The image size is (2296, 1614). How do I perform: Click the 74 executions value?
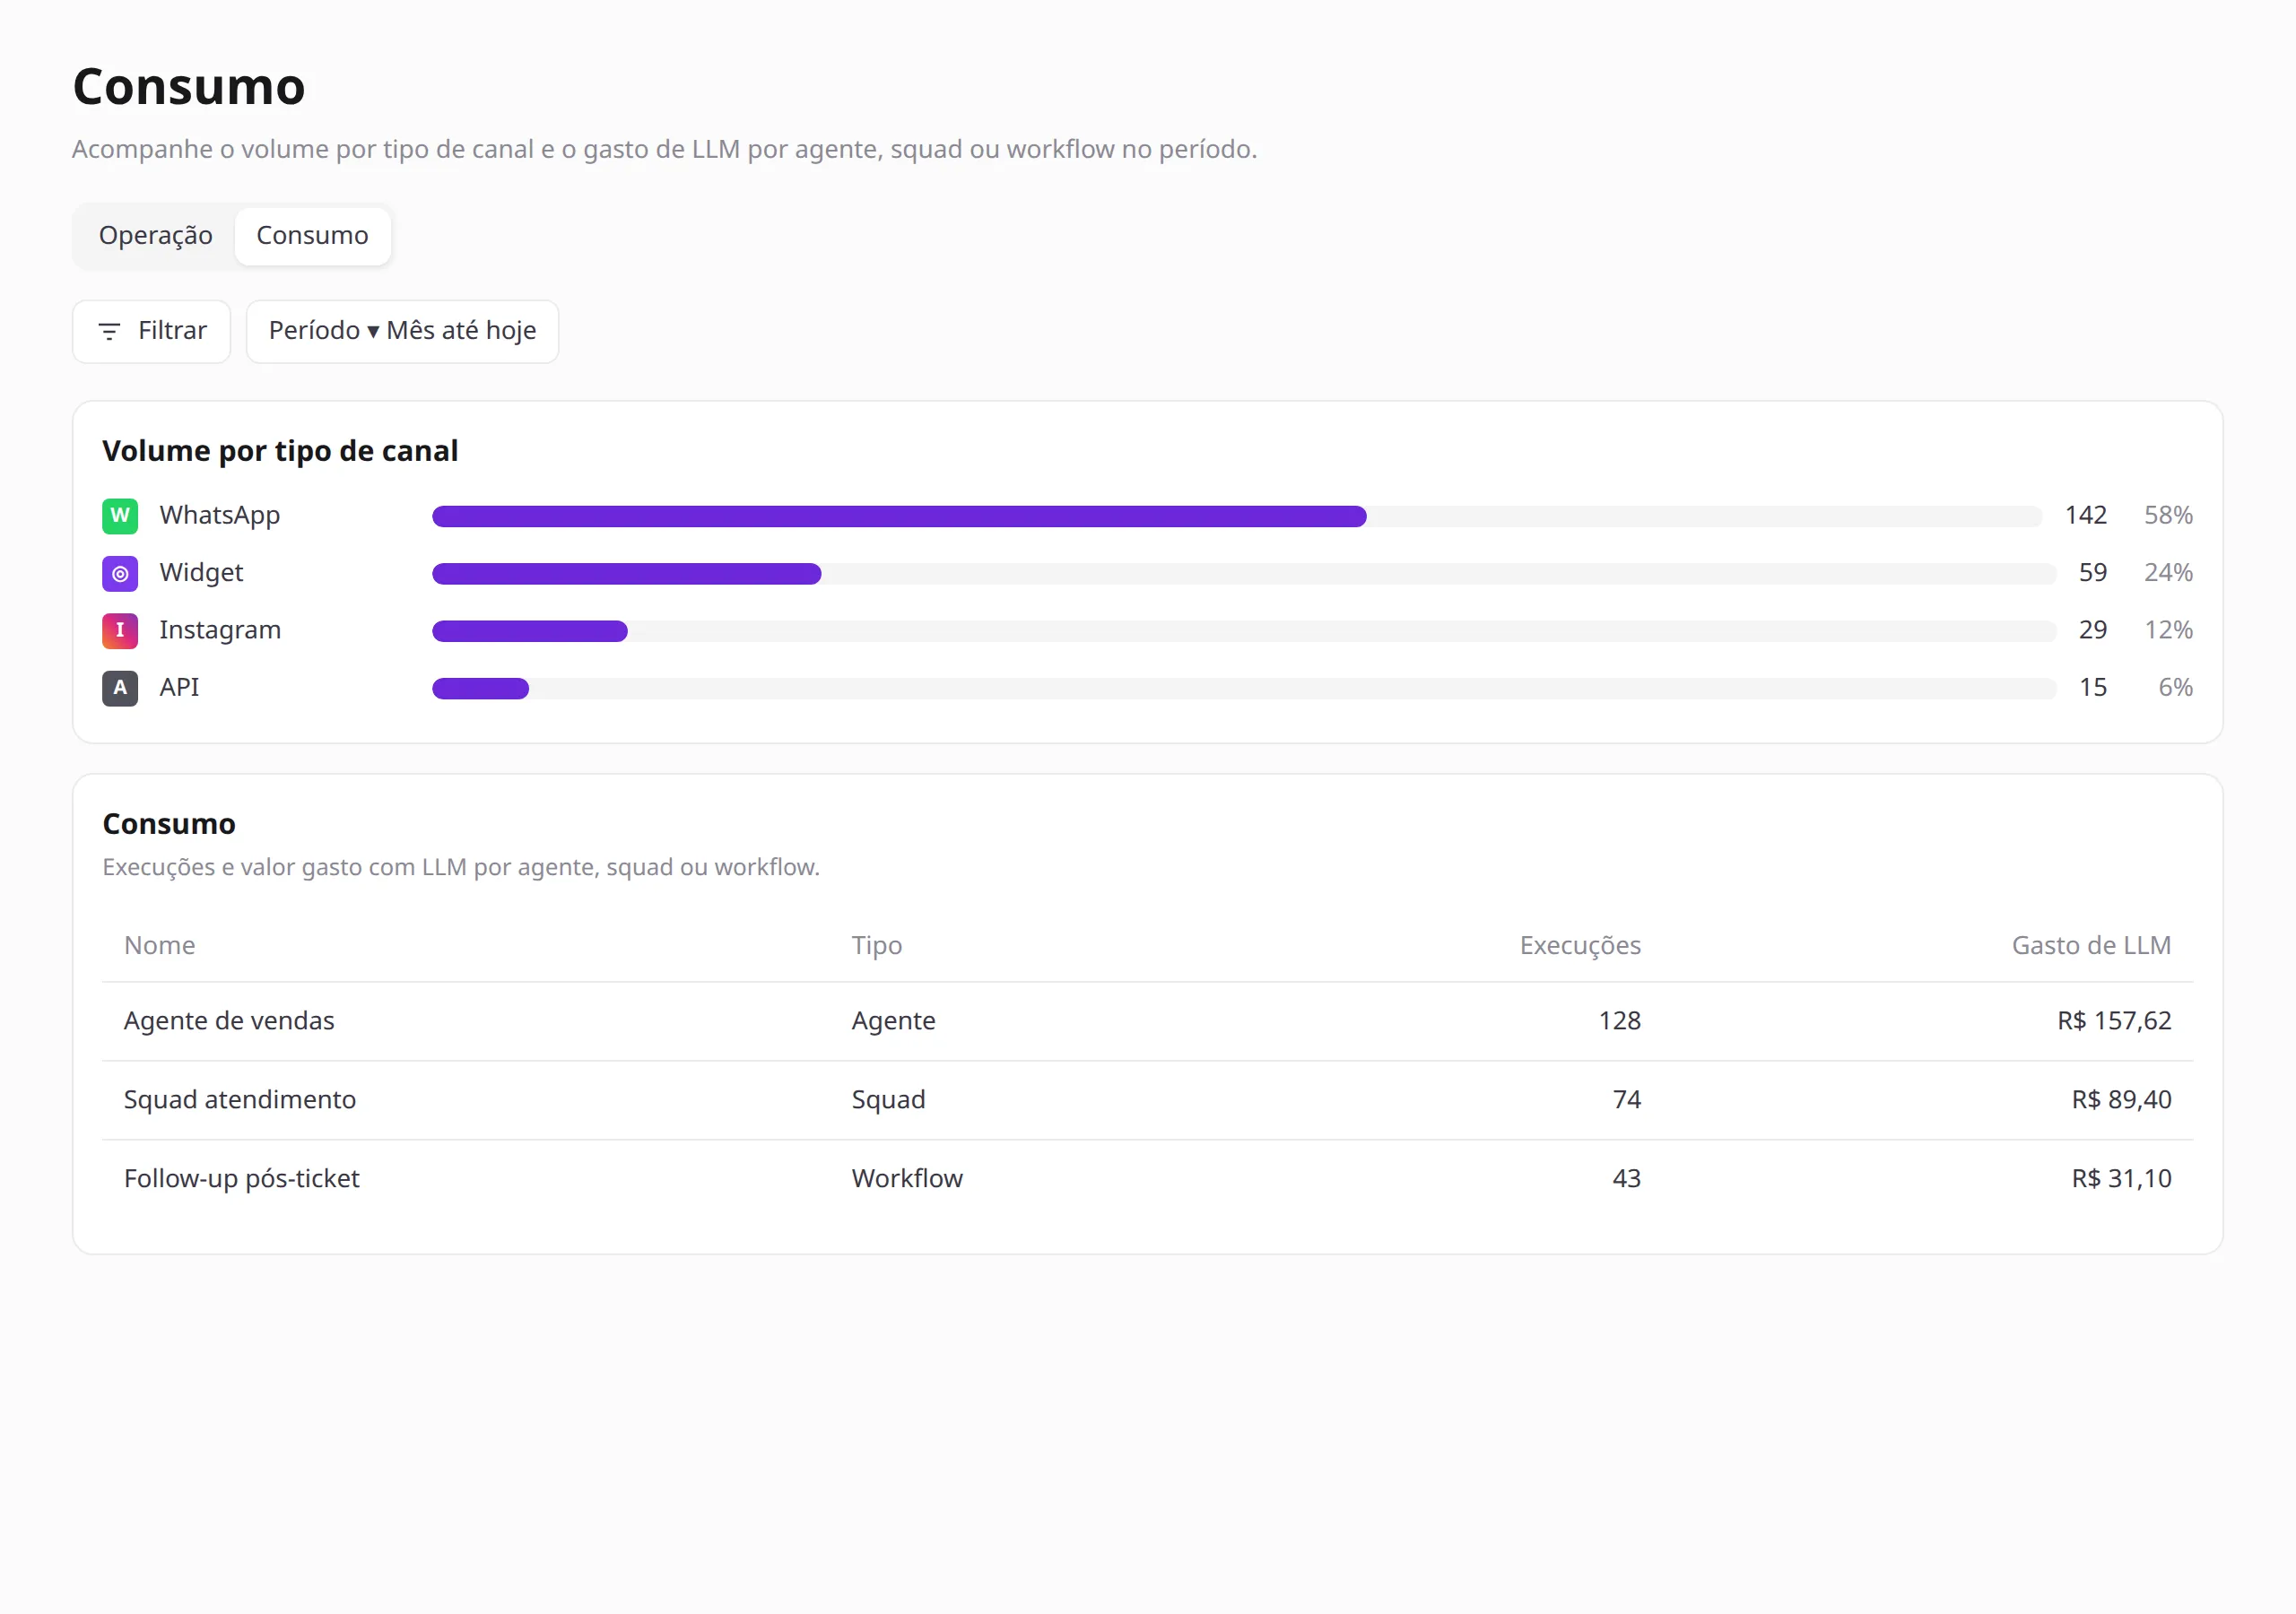pyautogui.click(x=1627, y=1099)
